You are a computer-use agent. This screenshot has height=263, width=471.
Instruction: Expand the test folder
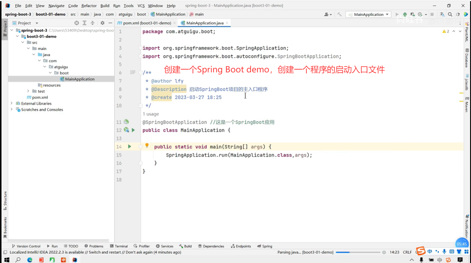pos(28,91)
